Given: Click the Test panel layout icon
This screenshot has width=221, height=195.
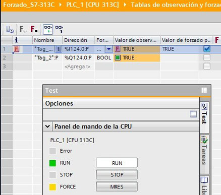Looking at the screenshot, I should click(x=204, y=90).
